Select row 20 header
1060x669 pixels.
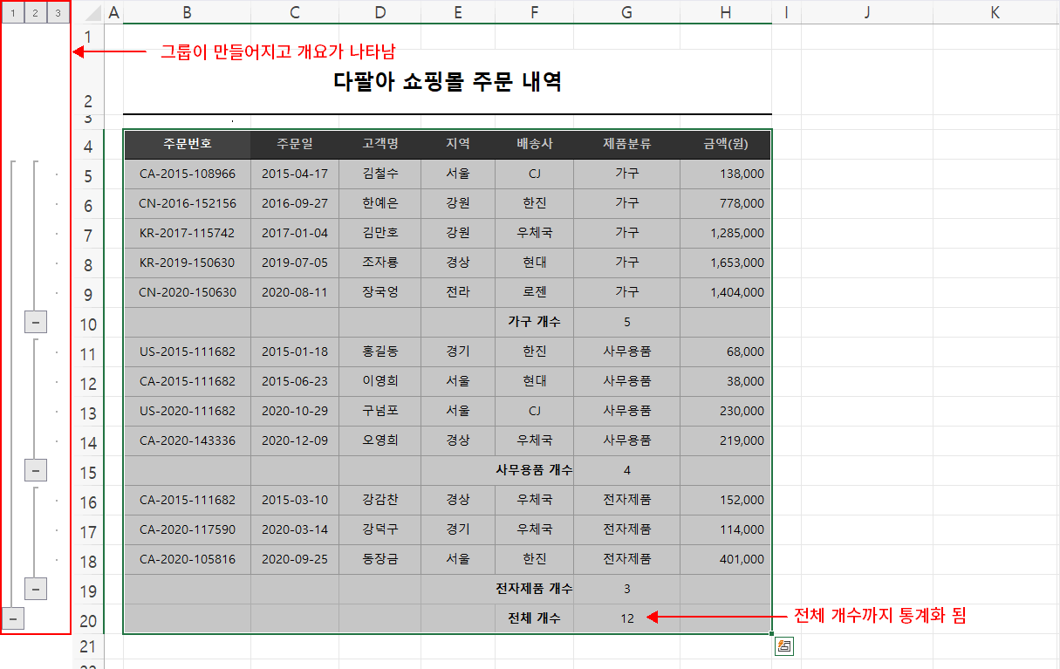(x=88, y=618)
